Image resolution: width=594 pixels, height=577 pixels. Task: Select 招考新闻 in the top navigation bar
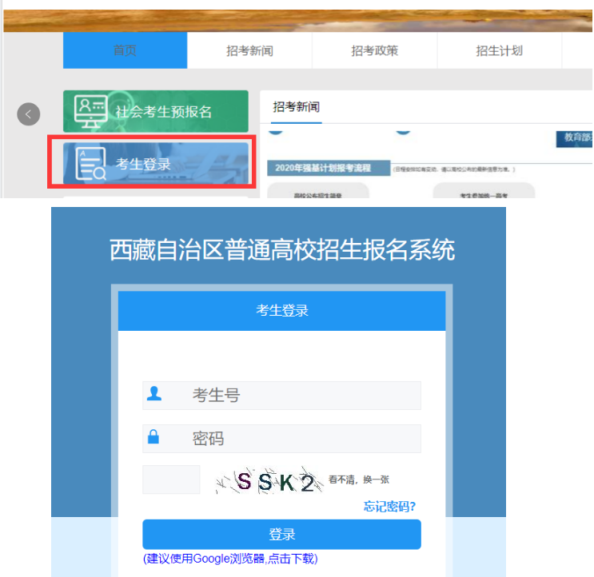pyautogui.click(x=249, y=50)
